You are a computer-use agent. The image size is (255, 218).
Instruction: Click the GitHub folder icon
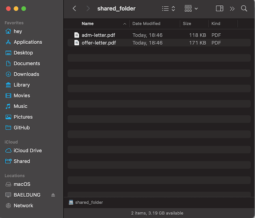coord(8,128)
